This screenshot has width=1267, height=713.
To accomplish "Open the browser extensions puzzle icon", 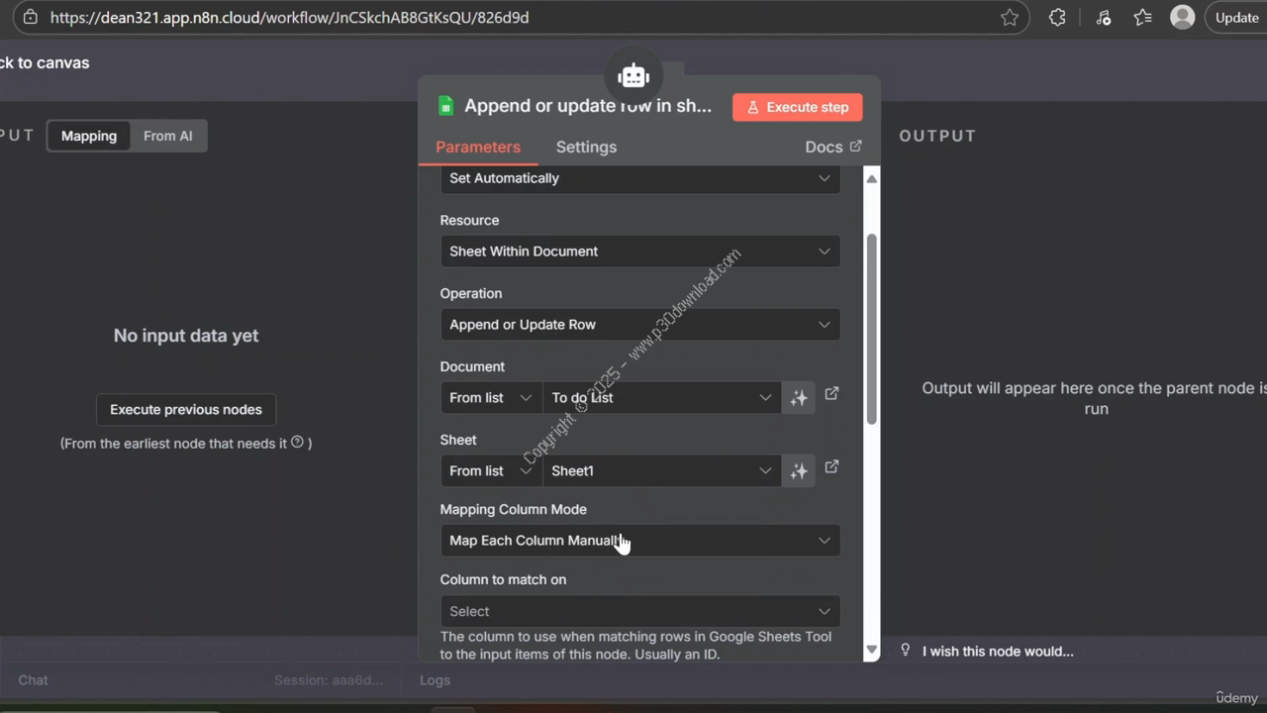I will click(x=1057, y=18).
